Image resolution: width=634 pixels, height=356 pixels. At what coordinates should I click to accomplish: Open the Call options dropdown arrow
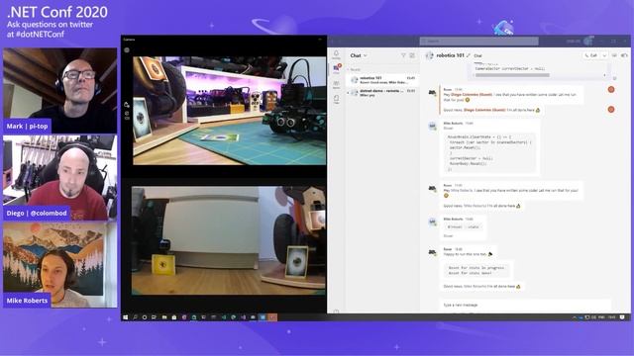[604, 55]
